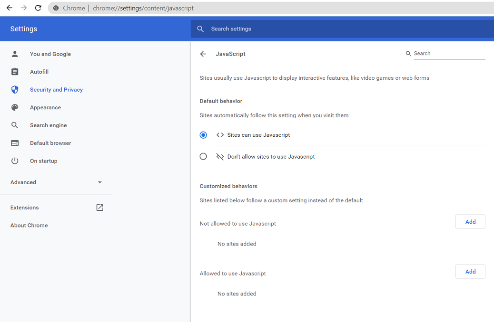The width and height of the screenshot is (494, 322).
Task: Add a site allowed to use Javascript
Action: pyautogui.click(x=470, y=272)
